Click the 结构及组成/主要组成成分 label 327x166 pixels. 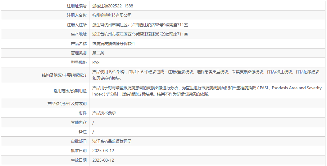click(64, 75)
